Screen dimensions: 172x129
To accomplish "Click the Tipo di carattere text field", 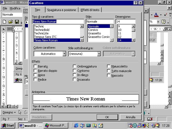I will tap(58, 21).
